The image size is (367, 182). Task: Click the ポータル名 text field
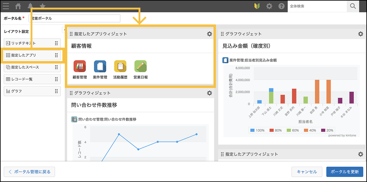[75, 18]
